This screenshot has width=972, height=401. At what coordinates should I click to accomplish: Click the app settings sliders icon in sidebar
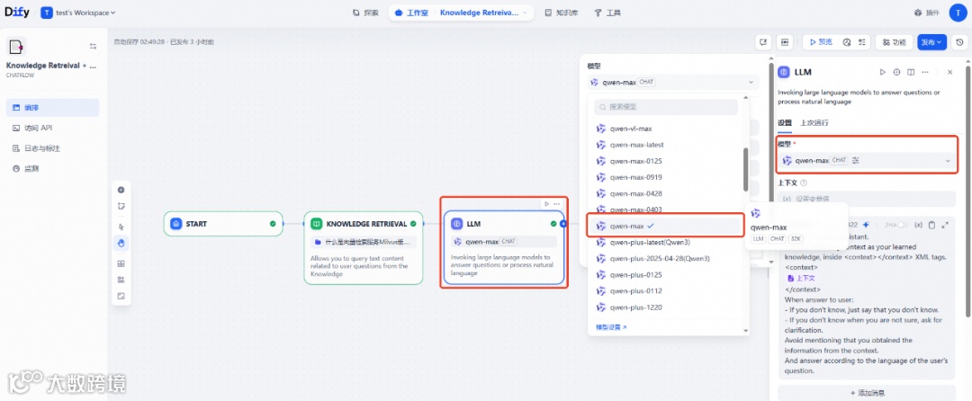coord(93,47)
